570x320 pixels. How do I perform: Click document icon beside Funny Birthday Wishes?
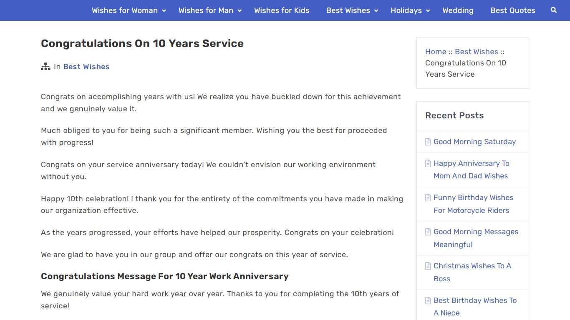(428, 197)
